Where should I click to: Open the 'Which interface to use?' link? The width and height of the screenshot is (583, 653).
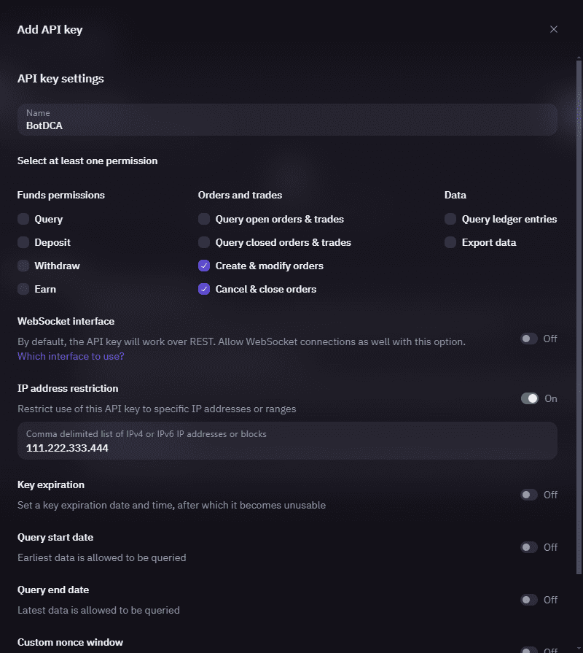point(71,357)
